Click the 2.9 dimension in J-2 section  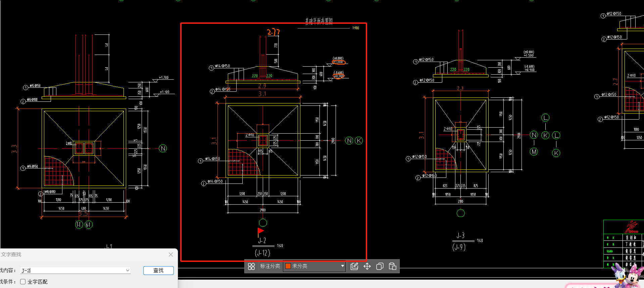pyautogui.click(x=262, y=86)
